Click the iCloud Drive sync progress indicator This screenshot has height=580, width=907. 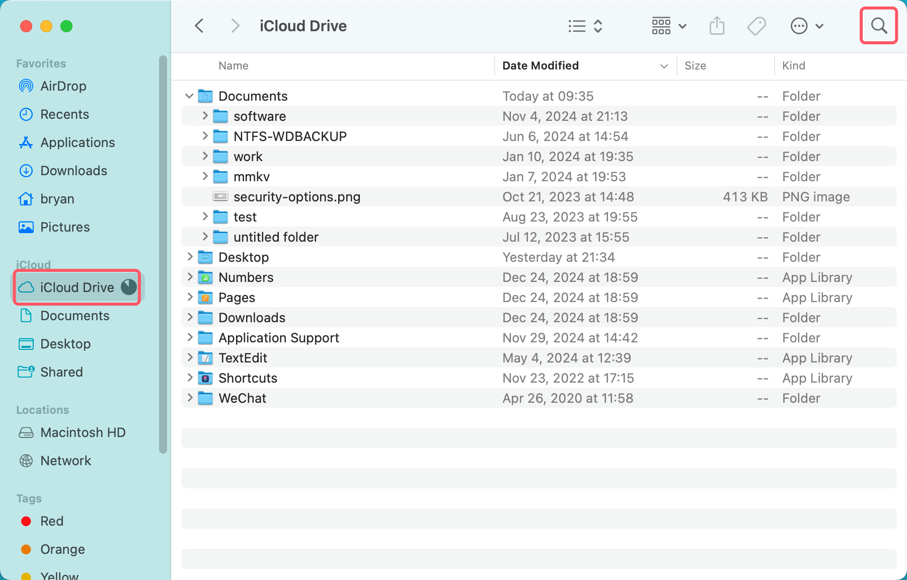[128, 287]
